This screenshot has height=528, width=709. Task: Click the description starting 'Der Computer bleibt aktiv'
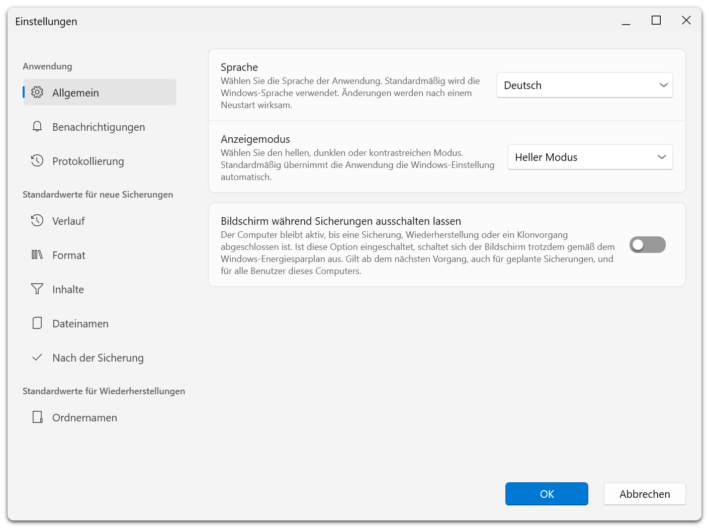pyautogui.click(x=418, y=253)
